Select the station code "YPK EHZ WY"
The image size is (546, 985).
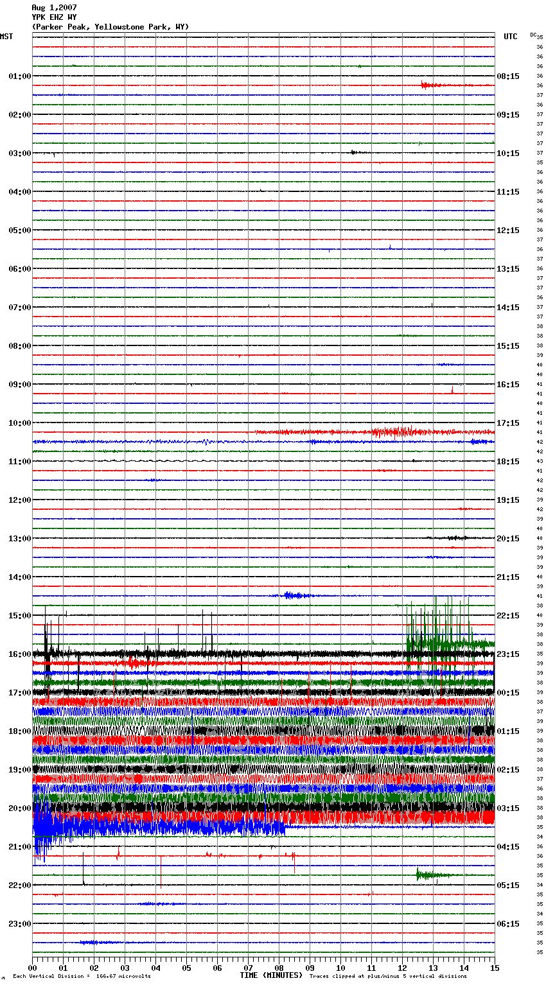[x=54, y=17]
